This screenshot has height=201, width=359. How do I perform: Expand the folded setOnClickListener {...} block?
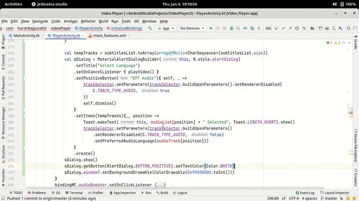(x=160, y=185)
